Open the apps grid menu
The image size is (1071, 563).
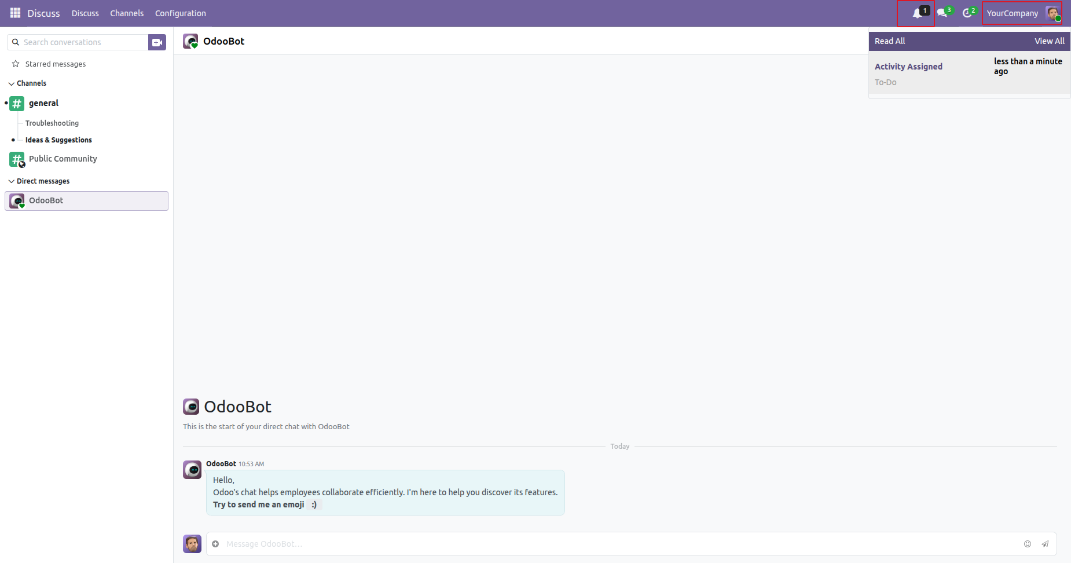click(15, 13)
